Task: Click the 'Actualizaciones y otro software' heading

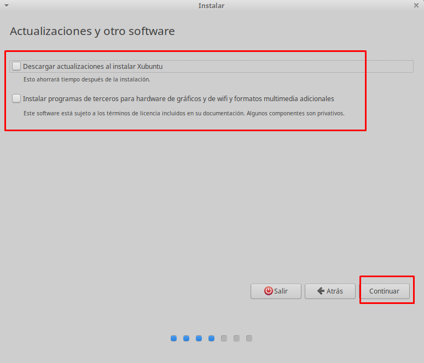Action: click(92, 31)
